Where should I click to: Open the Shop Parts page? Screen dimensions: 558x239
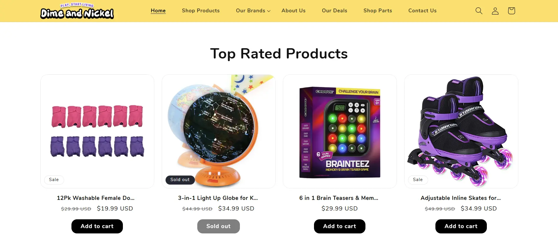coord(378,11)
